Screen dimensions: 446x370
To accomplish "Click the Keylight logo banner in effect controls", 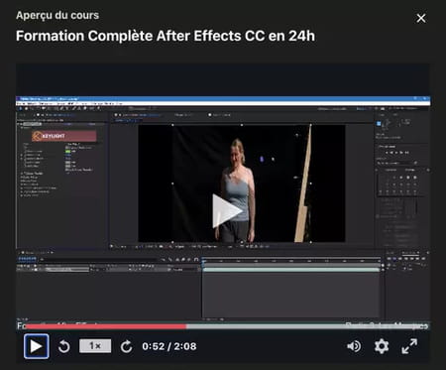I will [64, 136].
